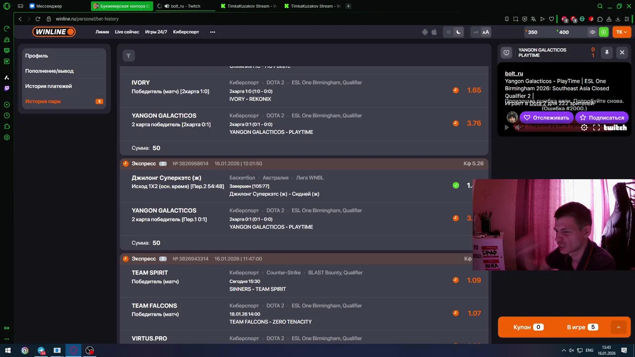The width and height of the screenshot is (635, 357).
Task: Play the Twitch stream
Action: (507, 127)
